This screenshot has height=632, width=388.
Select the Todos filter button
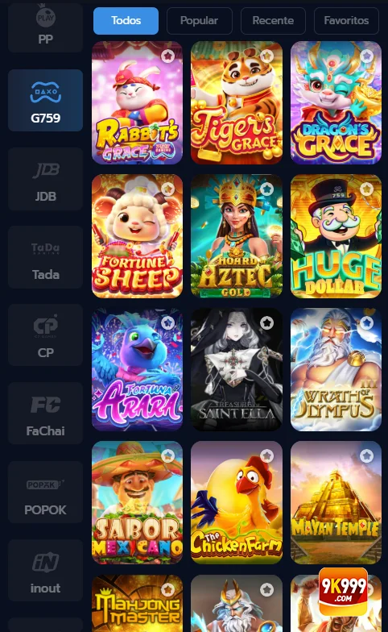pyautogui.click(x=126, y=21)
